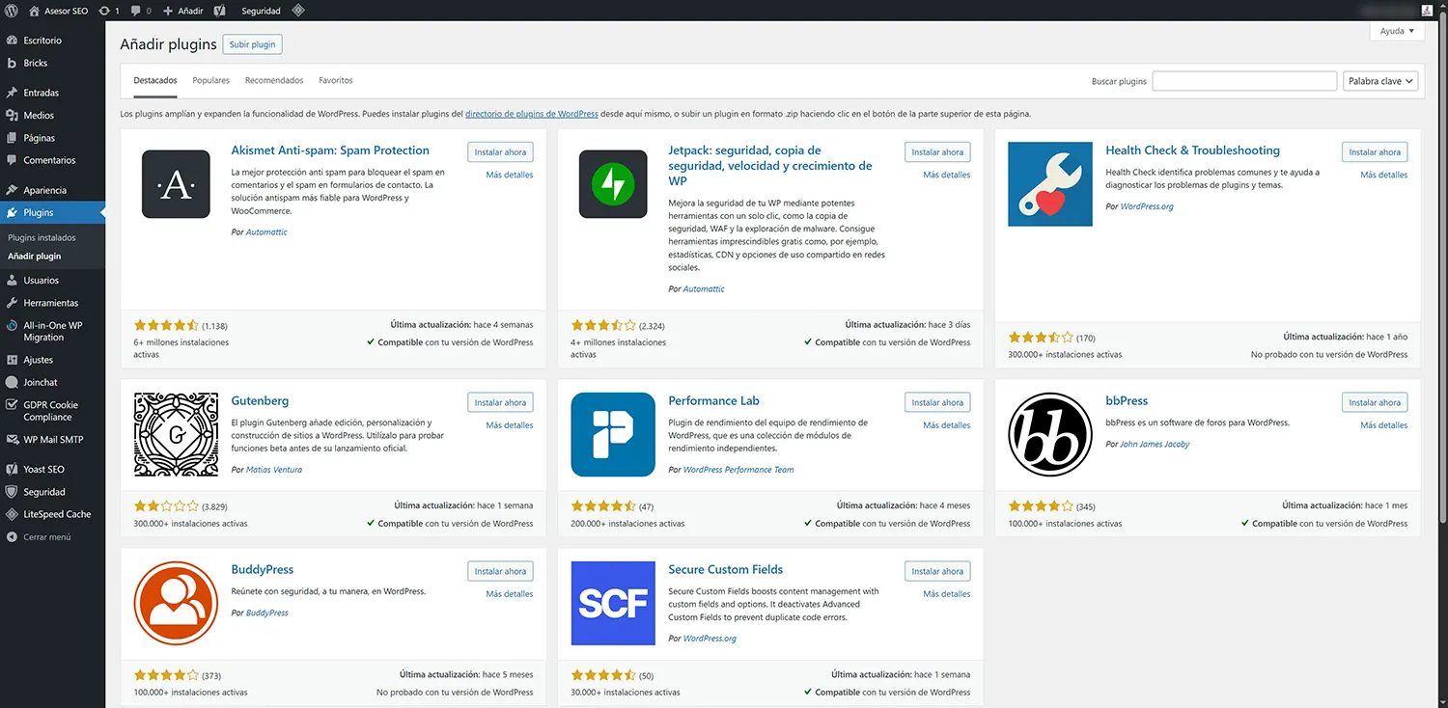Install Akismet Anti-spam now

coord(499,151)
